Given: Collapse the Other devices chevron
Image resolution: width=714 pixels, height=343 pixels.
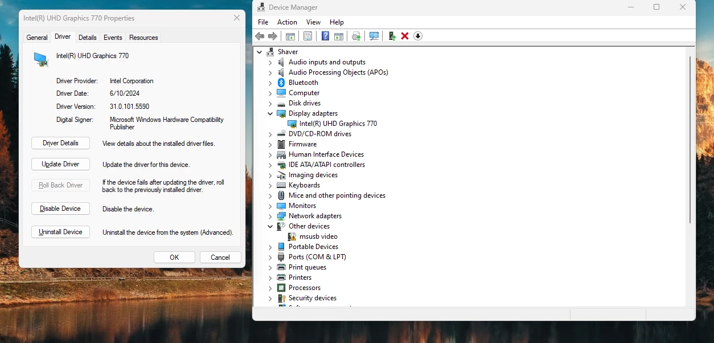Looking at the screenshot, I should tap(270, 226).
